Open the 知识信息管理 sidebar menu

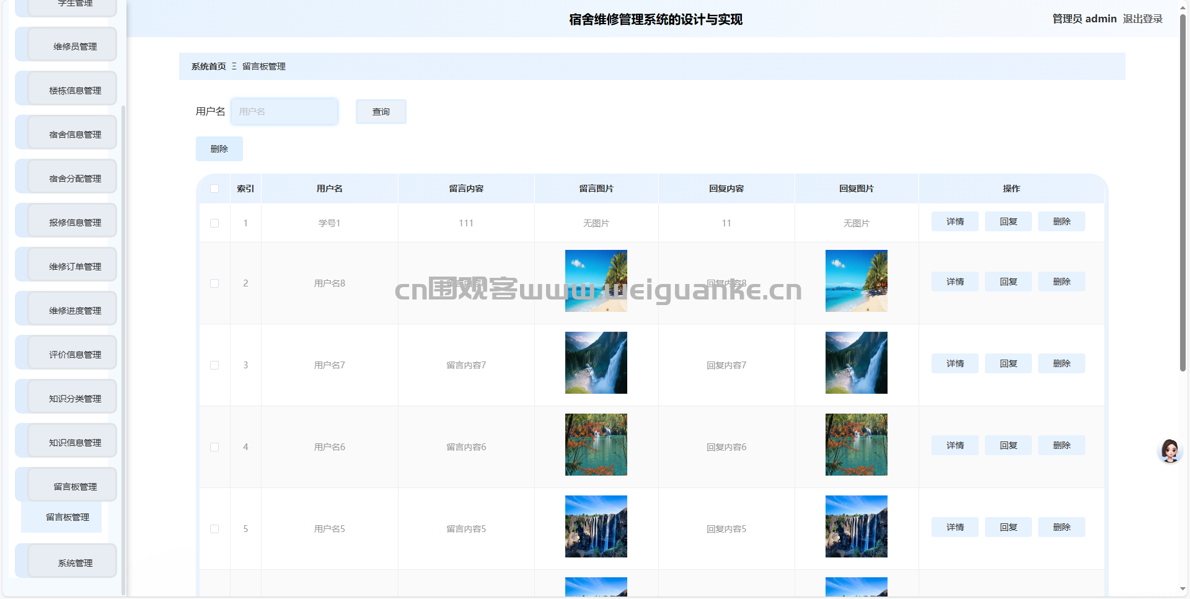click(x=66, y=441)
